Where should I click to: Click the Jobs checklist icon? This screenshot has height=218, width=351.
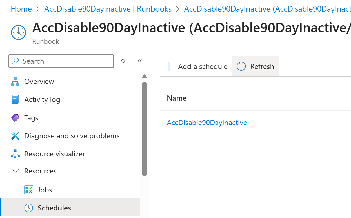29,190
